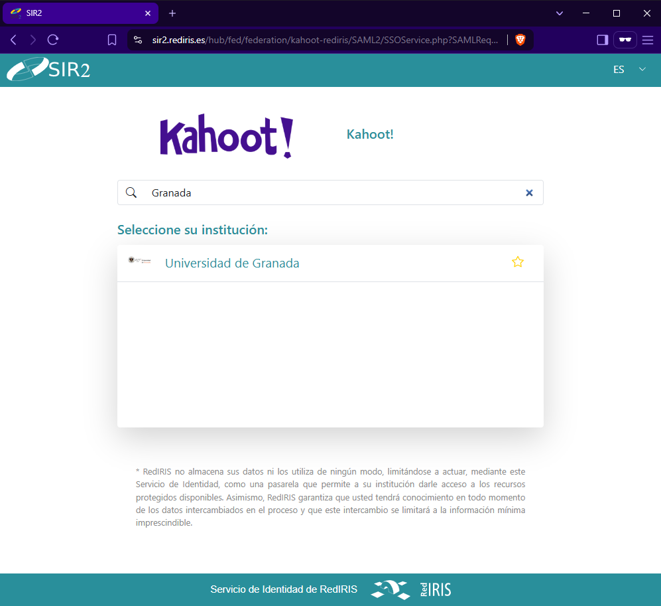Screen dimensions: 661x606
Task: Maximize the browser window
Action: 617,13
